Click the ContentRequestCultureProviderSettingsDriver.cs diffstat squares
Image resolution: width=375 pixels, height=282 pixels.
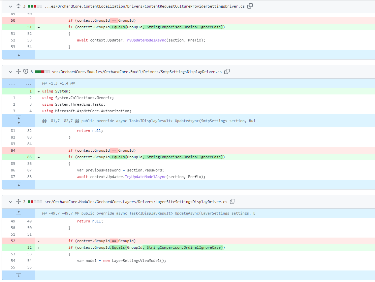[x=35, y=7]
